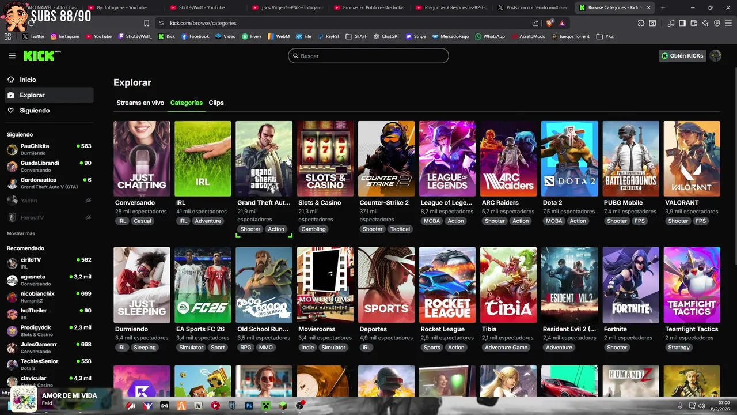Open the Kick hamburger sidebar menu
737x415 pixels.
click(12, 56)
